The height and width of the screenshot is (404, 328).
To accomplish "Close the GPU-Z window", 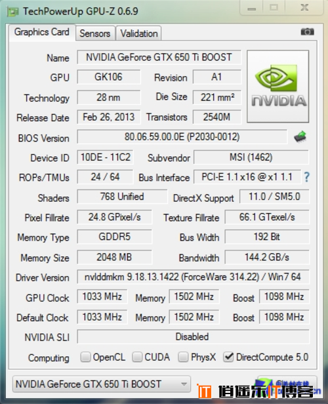I will coord(304,7).
